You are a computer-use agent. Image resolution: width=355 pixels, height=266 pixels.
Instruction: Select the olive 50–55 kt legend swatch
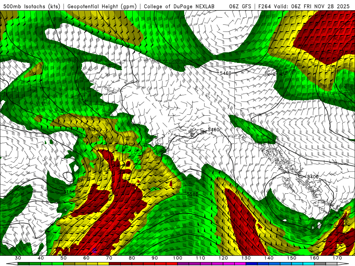(x=69, y=264)
